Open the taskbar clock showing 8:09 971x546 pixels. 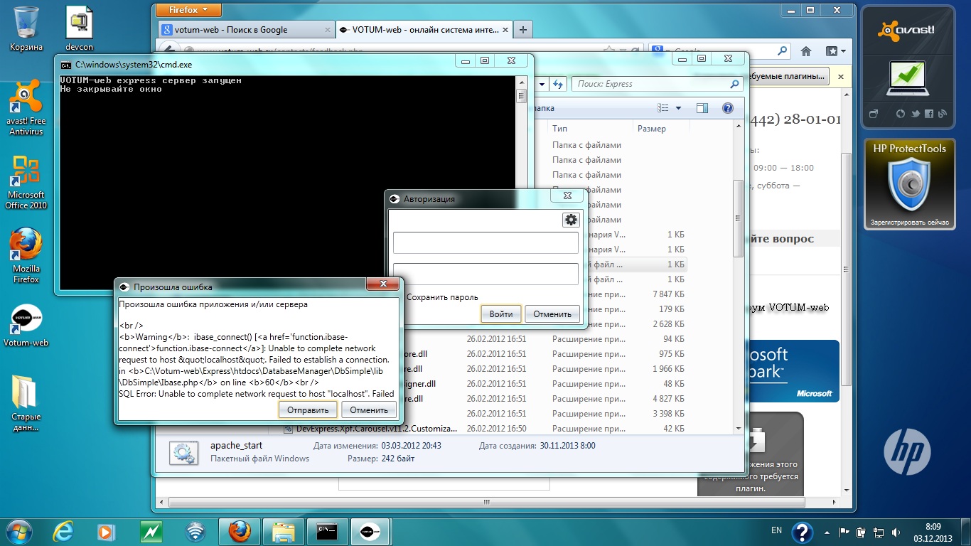[x=933, y=532]
